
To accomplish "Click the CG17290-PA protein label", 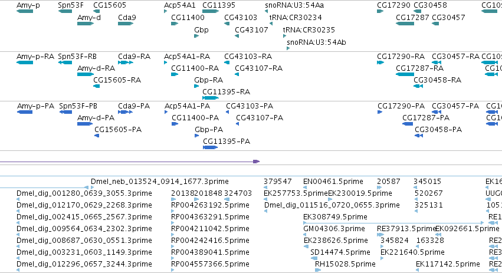I will pos(401,106).
